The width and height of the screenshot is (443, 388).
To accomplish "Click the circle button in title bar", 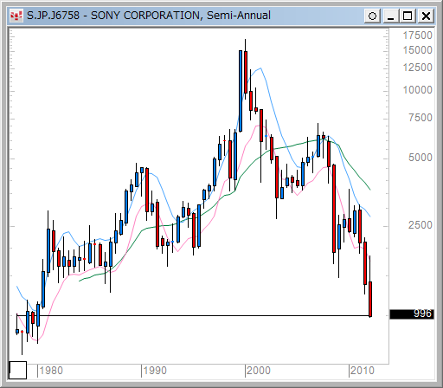I will [x=372, y=16].
